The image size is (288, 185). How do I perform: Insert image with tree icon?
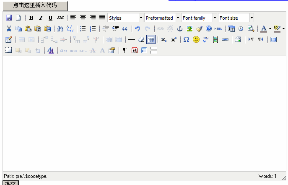click(x=189, y=28)
